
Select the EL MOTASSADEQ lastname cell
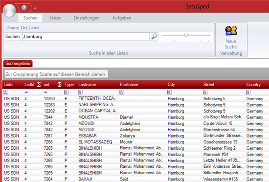[95, 142]
